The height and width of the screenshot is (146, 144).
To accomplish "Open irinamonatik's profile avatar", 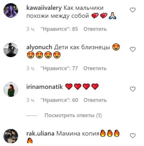I will click(x=11, y=89).
